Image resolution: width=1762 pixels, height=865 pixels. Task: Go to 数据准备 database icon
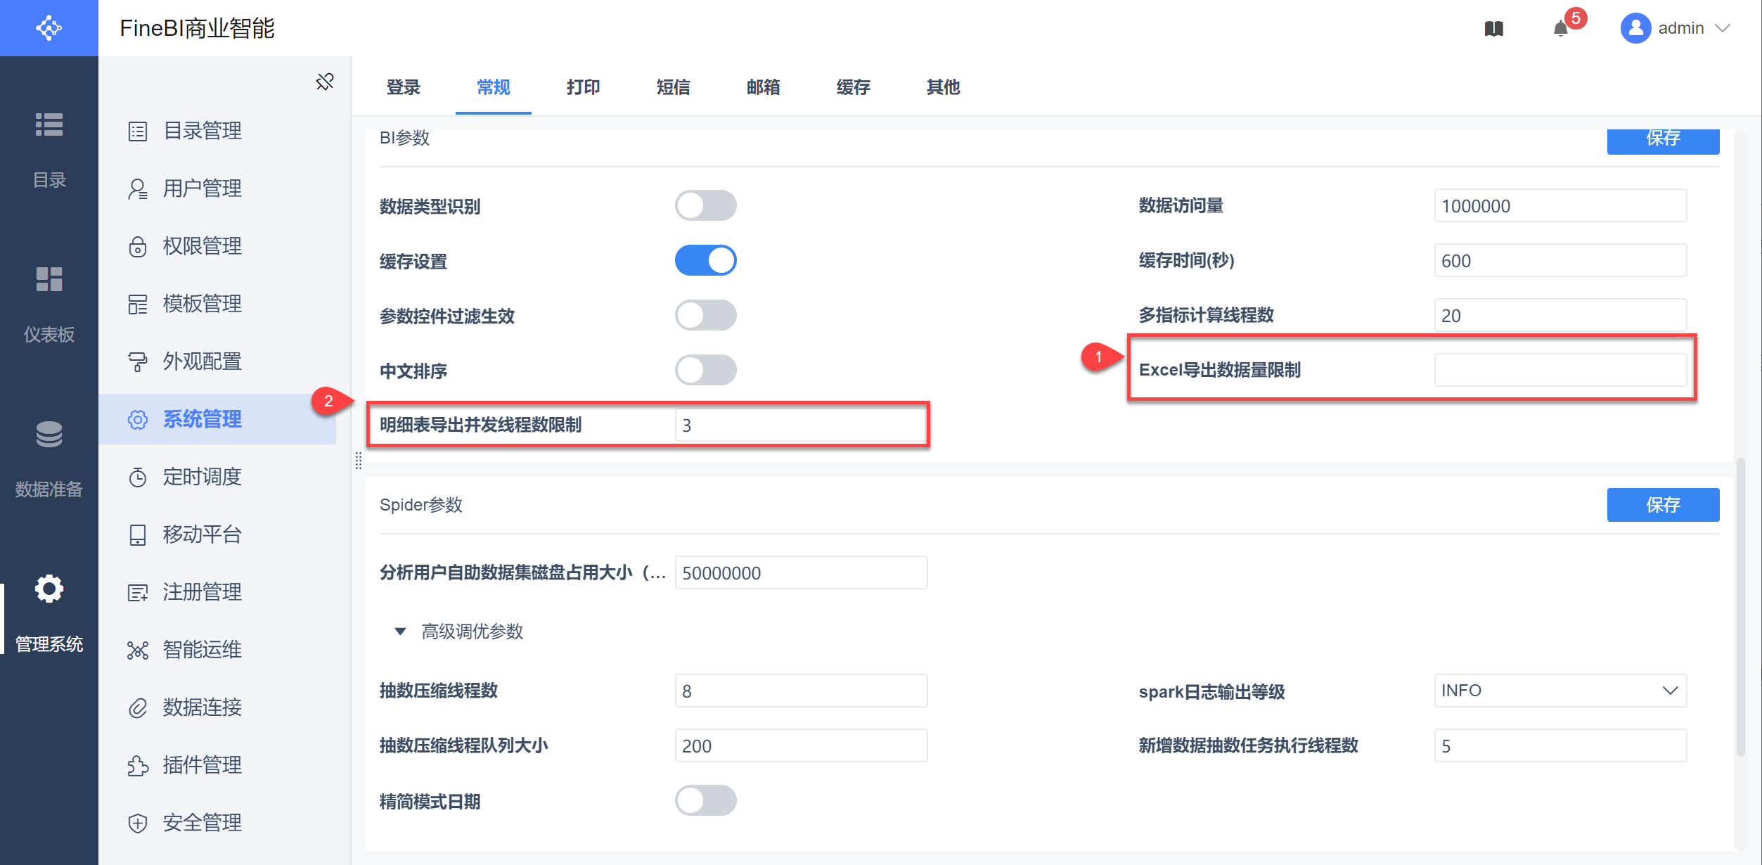click(49, 435)
